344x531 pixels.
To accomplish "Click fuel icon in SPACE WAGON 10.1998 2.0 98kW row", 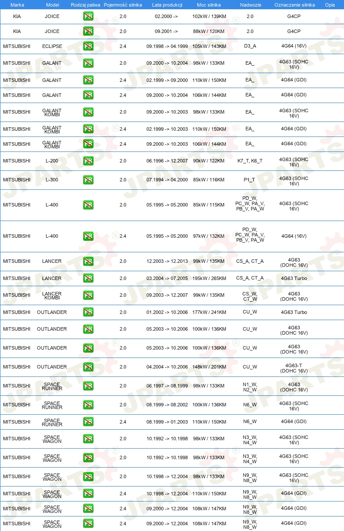I will 88,477.
